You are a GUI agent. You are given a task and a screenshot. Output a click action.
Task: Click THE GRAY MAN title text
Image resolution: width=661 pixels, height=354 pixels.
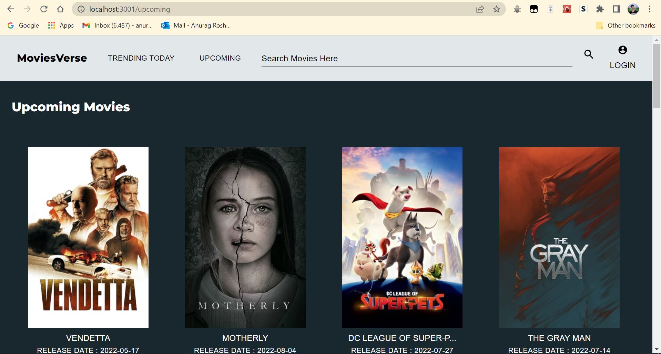pyautogui.click(x=559, y=338)
